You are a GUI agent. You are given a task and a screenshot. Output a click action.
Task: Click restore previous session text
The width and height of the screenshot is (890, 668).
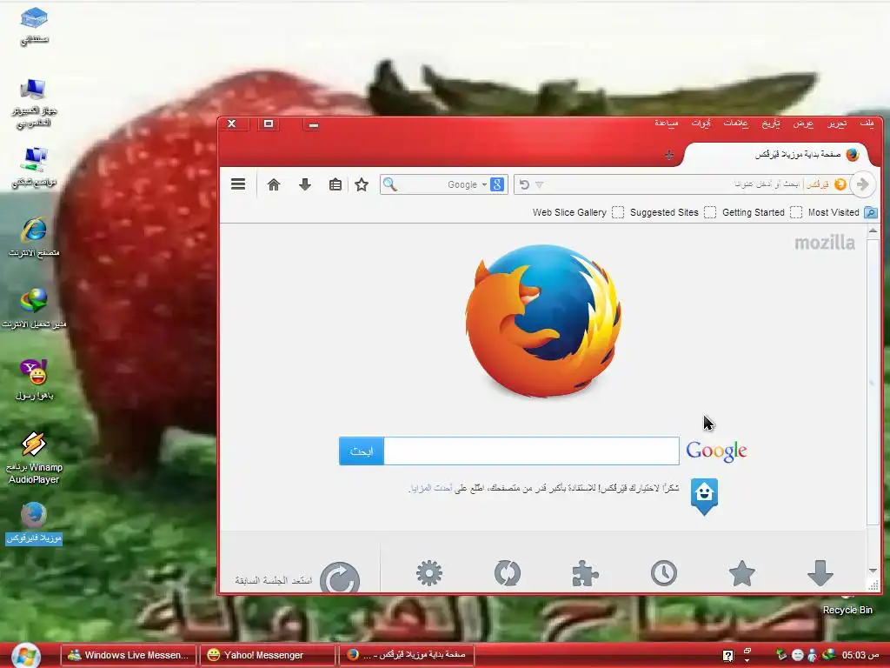click(x=274, y=580)
